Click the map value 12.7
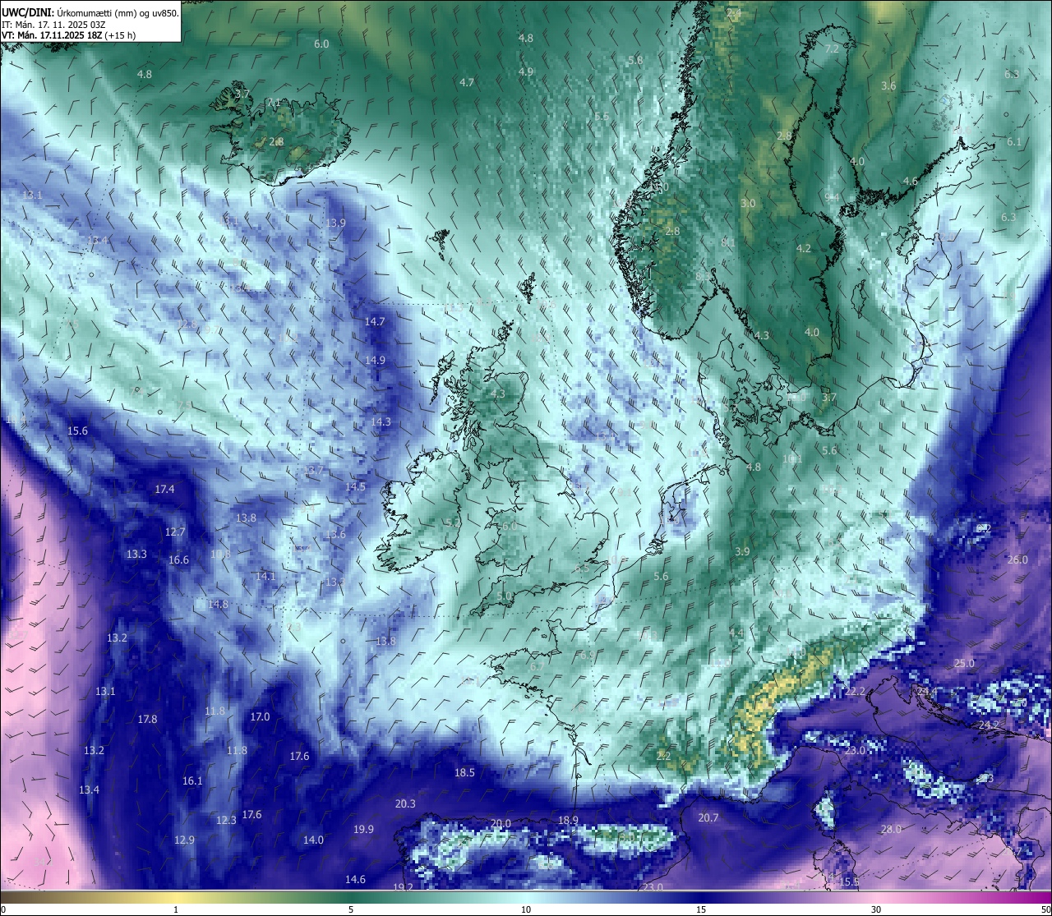Viewport: 1052px width, 916px height. [x=175, y=532]
